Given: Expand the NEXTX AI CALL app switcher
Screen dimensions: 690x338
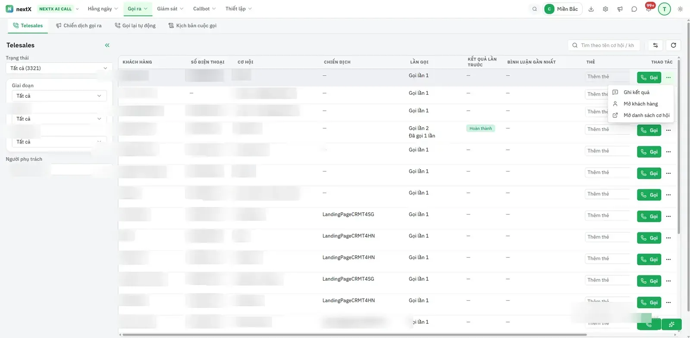Looking at the screenshot, I should click(x=59, y=9).
